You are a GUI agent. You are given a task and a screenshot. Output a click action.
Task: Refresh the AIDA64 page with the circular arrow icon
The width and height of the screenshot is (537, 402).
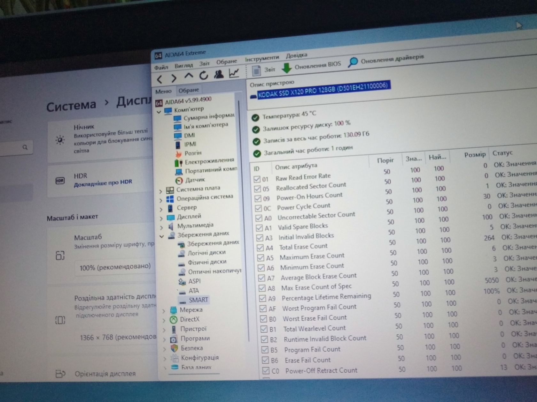click(x=203, y=75)
